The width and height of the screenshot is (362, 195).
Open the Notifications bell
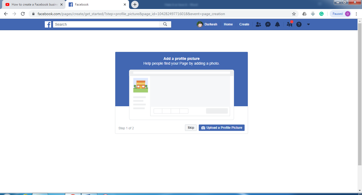[x=277, y=24]
